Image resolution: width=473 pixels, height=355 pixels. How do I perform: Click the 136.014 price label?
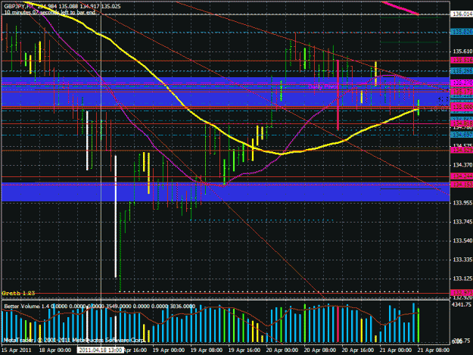point(462,14)
